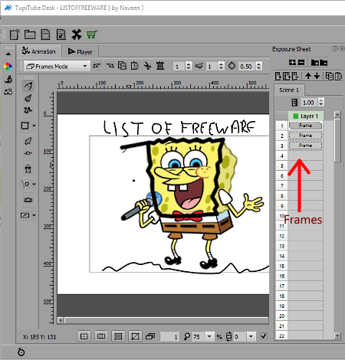This screenshot has height=360, width=345.
Task: Open a project using the folder icon
Action: tap(30, 34)
